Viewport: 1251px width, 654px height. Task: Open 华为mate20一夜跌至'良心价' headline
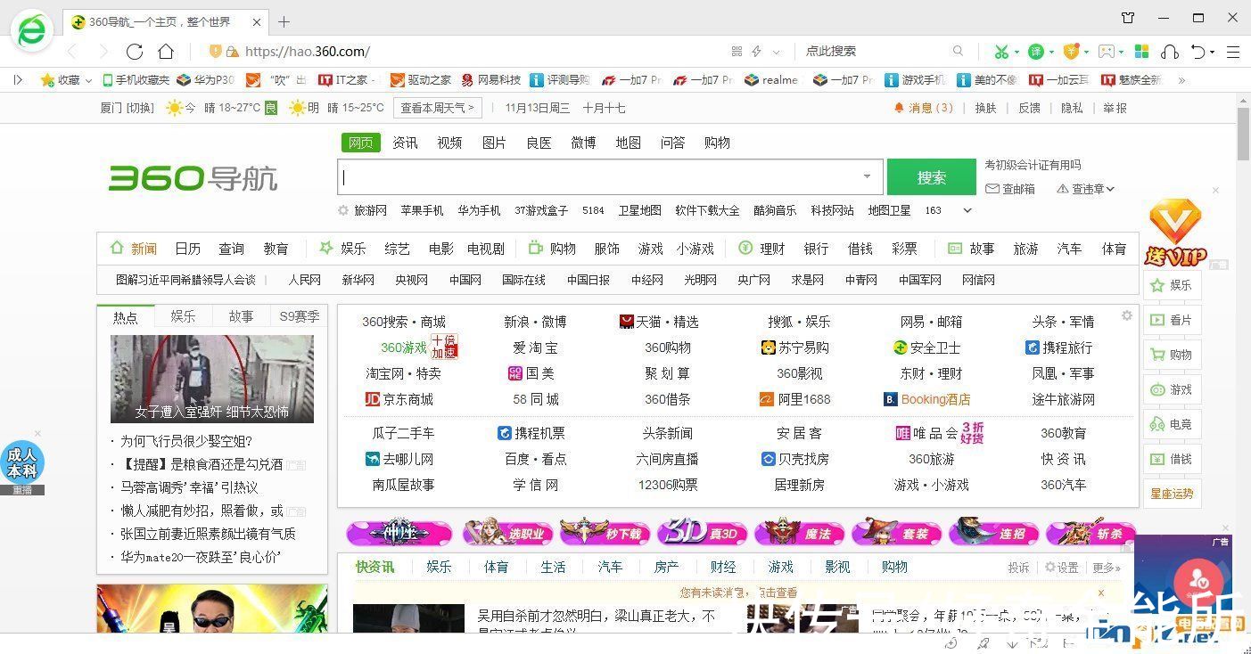point(201,557)
